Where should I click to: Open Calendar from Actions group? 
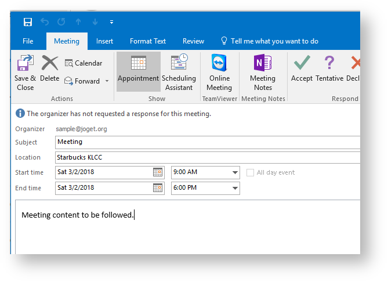pyautogui.click(x=84, y=63)
